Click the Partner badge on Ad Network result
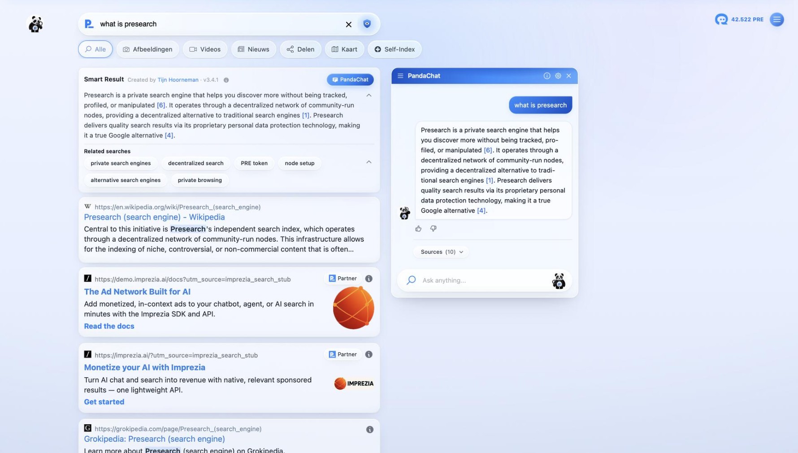The width and height of the screenshot is (798, 453). [x=343, y=279]
